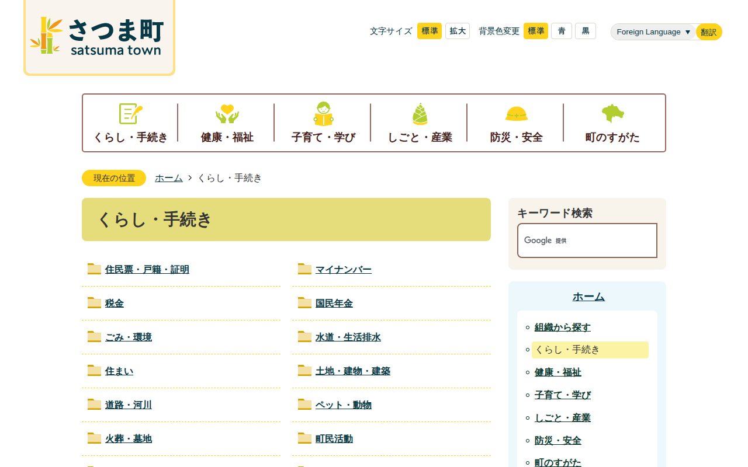Switch background color to 黒
The width and height of the screenshot is (748, 467).
[x=586, y=31]
